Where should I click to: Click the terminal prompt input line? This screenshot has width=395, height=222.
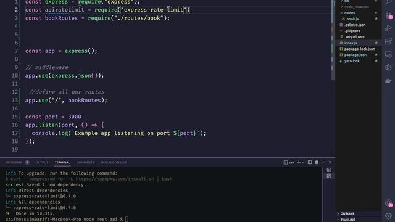[x=67, y=220]
